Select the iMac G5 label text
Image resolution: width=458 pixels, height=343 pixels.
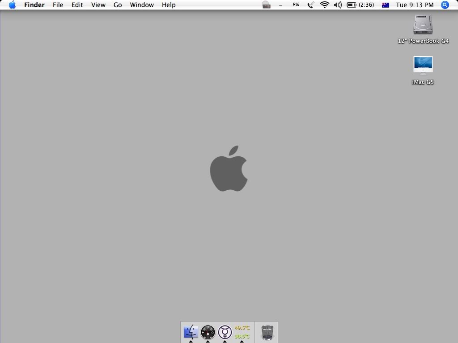pyautogui.click(x=423, y=82)
